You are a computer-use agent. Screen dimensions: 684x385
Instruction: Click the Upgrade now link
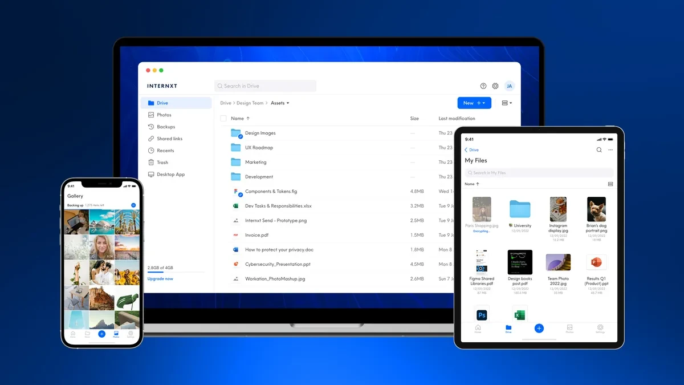(x=160, y=279)
